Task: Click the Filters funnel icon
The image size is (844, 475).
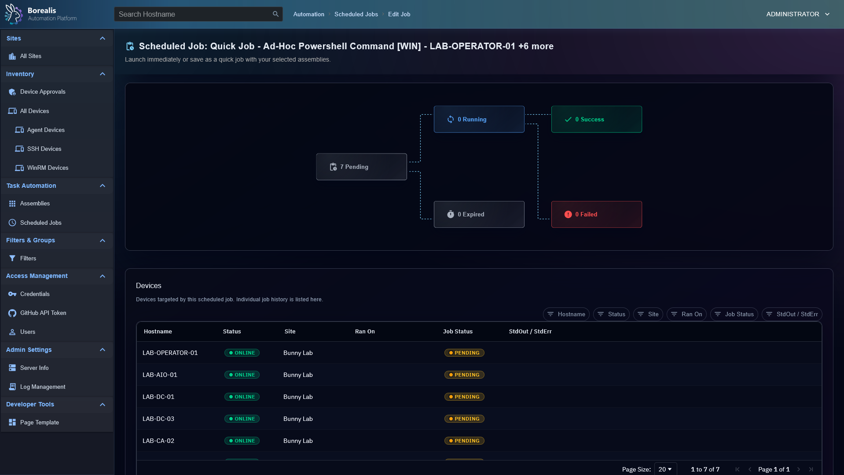Action: click(12, 259)
